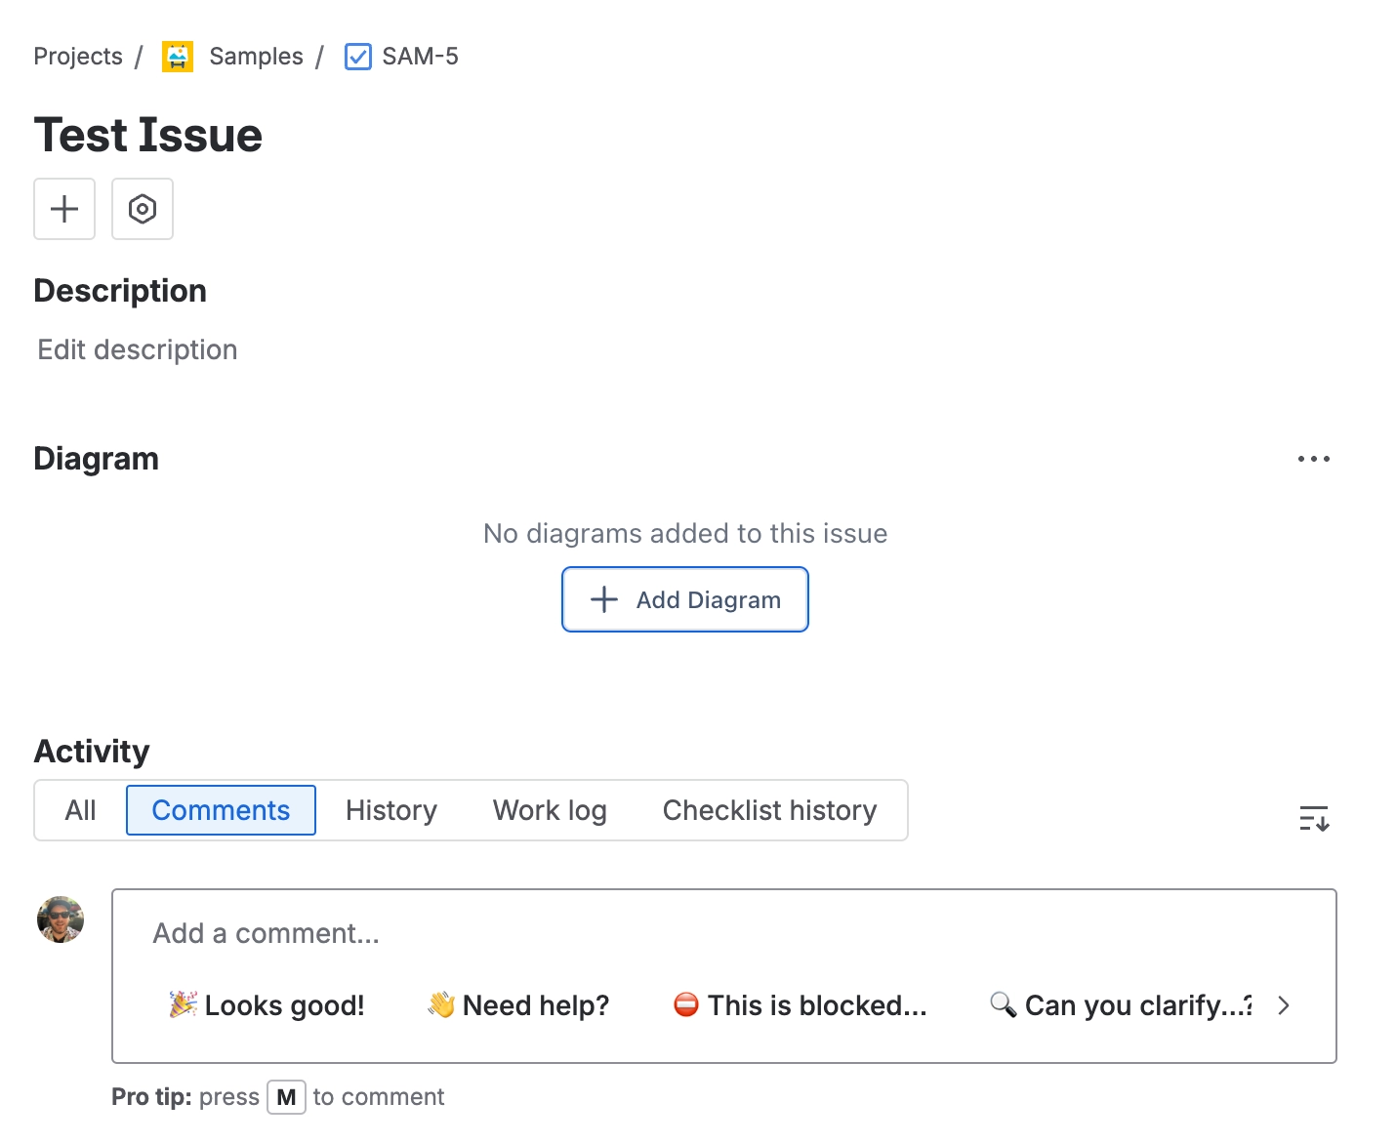Screen dimensions: 1396x1144
Task: Open the History tab
Action: 390,810
